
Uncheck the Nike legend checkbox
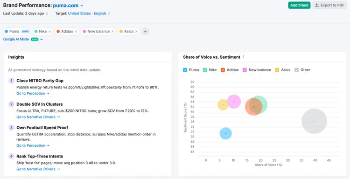point(205,70)
